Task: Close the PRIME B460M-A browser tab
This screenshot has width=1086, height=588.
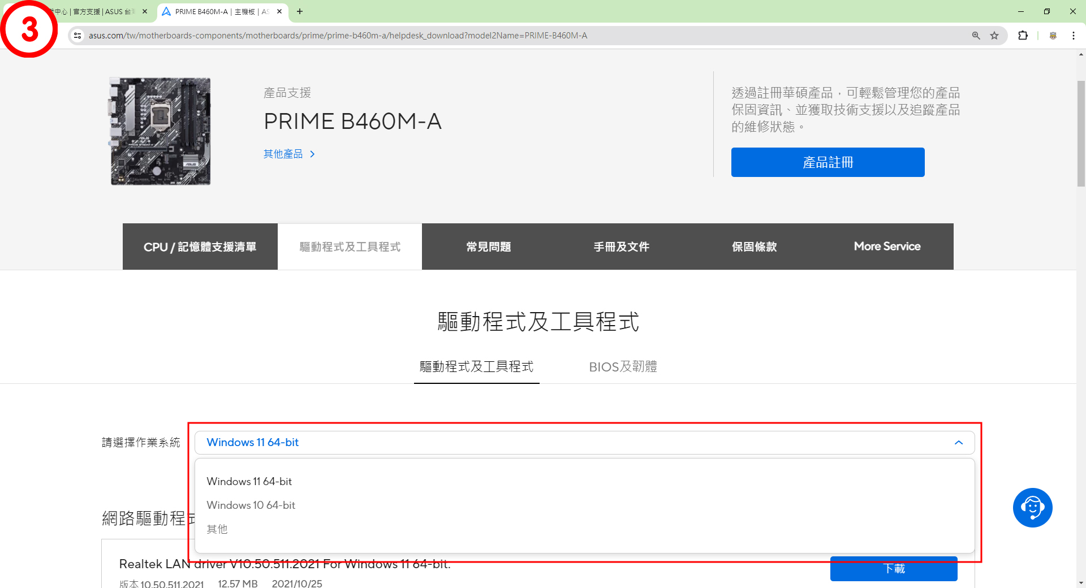Action: coord(279,11)
